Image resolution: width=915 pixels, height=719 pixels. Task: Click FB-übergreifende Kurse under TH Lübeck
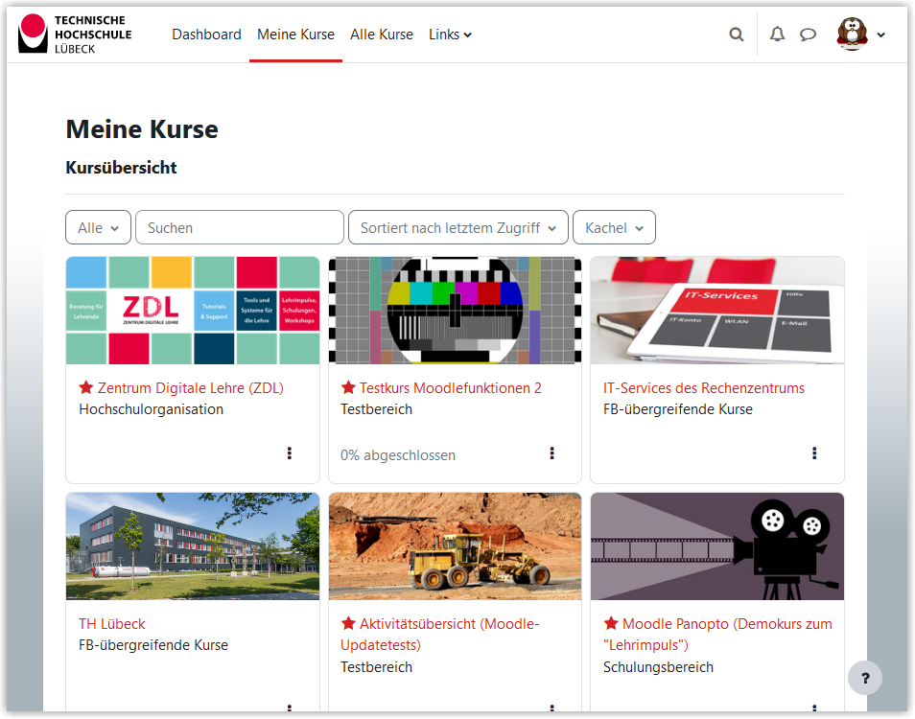pyautogui.click(x=153, y=645)
